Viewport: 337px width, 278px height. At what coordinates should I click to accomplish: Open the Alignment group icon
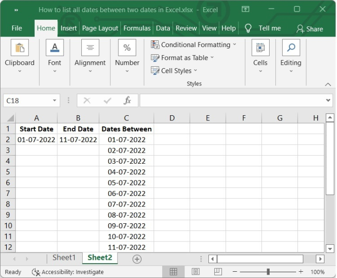click(90, 48)
